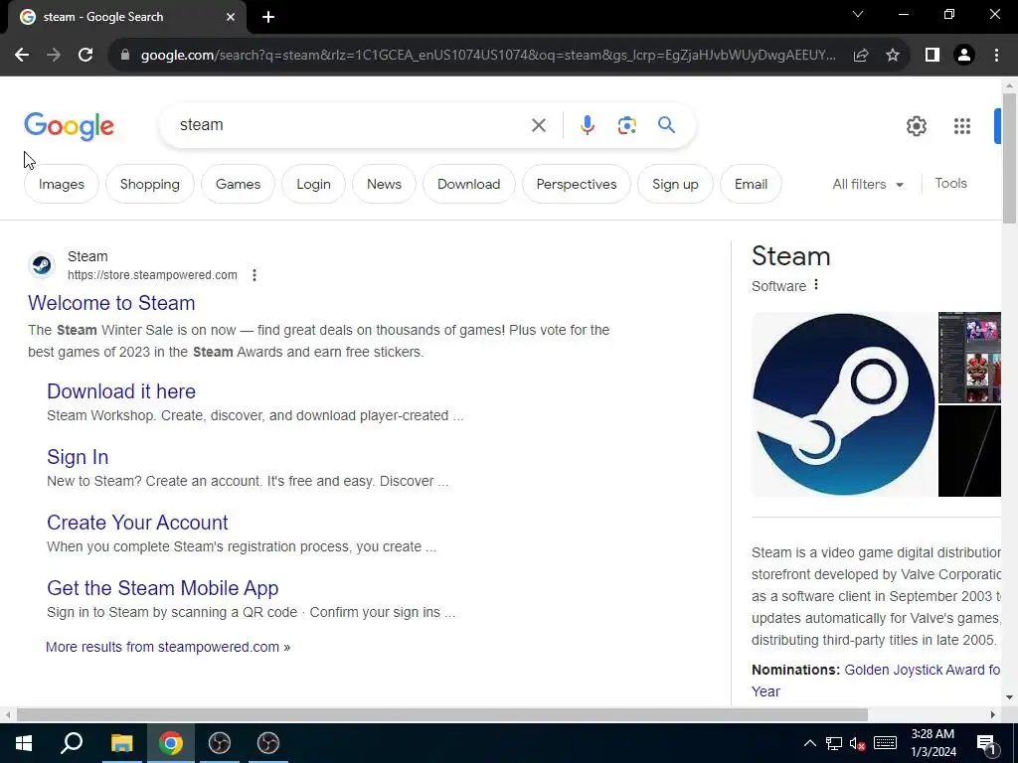Open a new tab with plus icon

(268, 17)
